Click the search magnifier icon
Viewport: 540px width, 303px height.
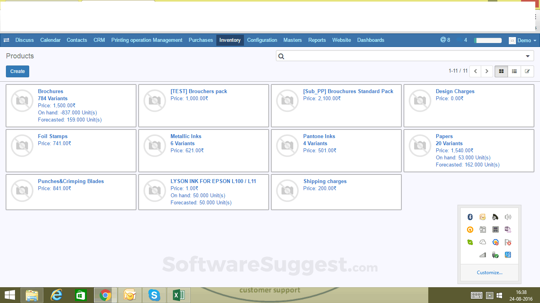[x=281, y=56]
